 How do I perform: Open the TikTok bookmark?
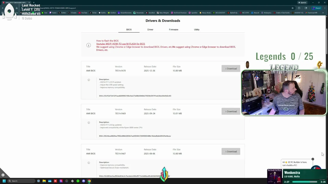coord(93,13)
